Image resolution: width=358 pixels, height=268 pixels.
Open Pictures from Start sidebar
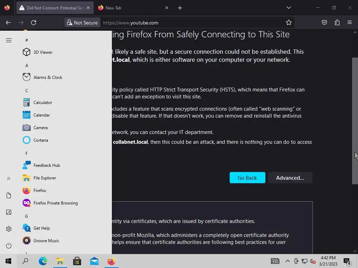9,212
